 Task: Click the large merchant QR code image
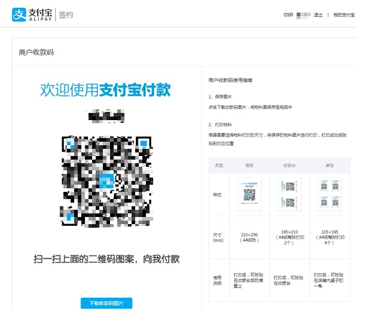tap(107, 182)
